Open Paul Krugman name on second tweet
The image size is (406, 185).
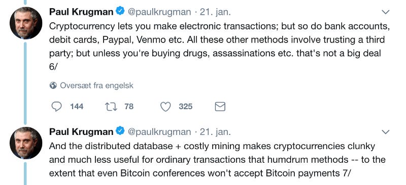click(81, 132)
